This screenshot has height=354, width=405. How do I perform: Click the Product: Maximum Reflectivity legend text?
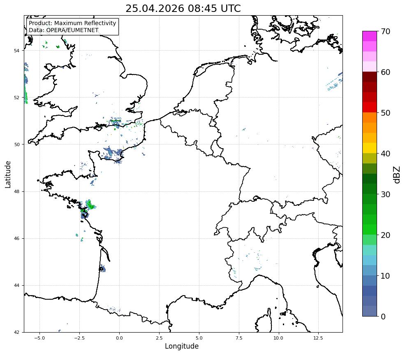point(72,23)
